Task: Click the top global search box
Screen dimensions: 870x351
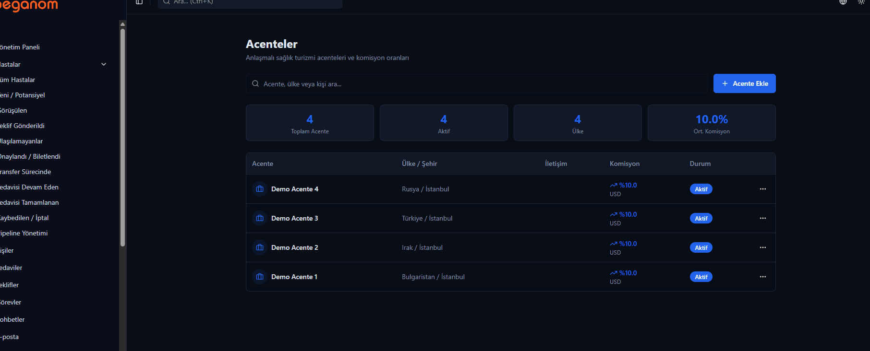Action: (x=250, y=2)
